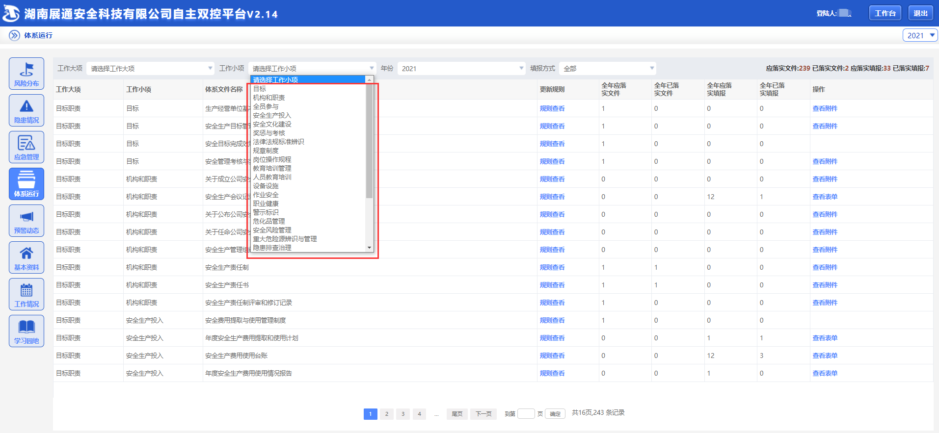
Task: Open the 填报方式 dropdown
Action: [x=608, y=69]
